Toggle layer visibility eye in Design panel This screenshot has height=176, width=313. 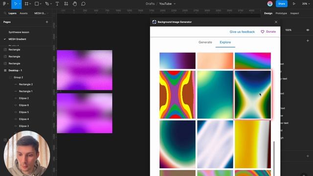pos(308,30)
